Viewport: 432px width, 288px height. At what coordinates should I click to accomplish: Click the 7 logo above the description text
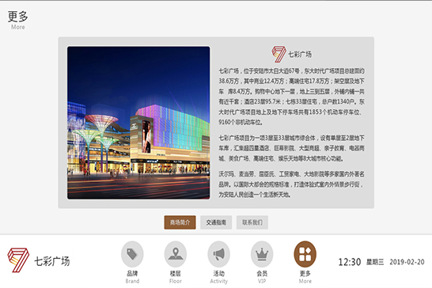[279, 54]
